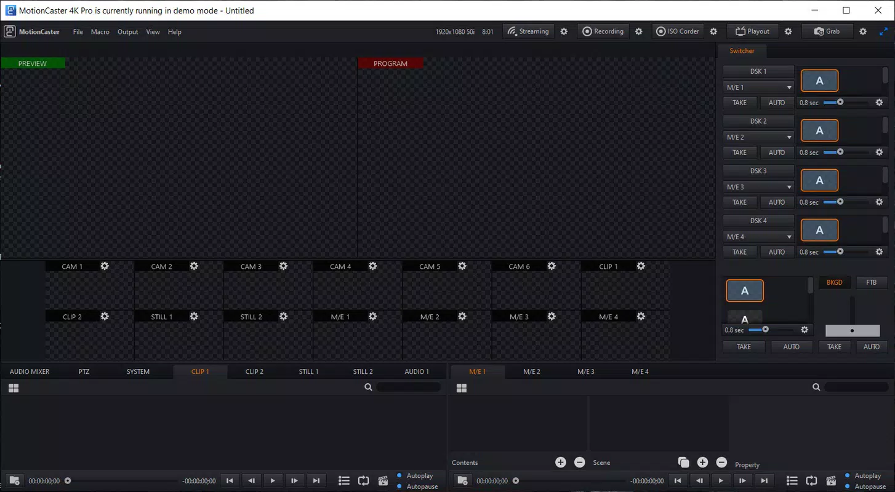
Task: Open Streaming settings gear
Action: (x=564, y=31)
